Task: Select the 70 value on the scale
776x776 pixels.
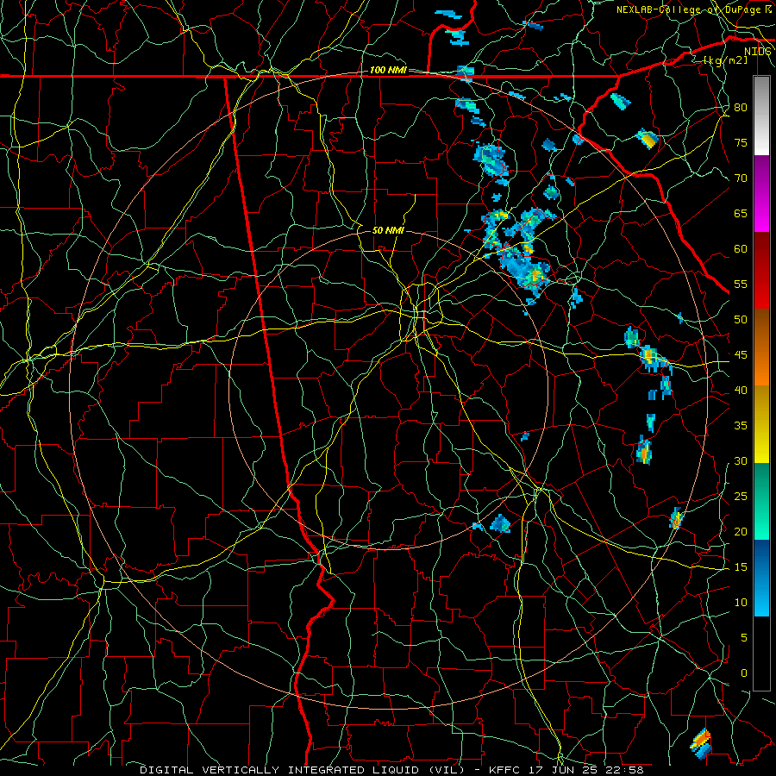Action: coord(741,178)
